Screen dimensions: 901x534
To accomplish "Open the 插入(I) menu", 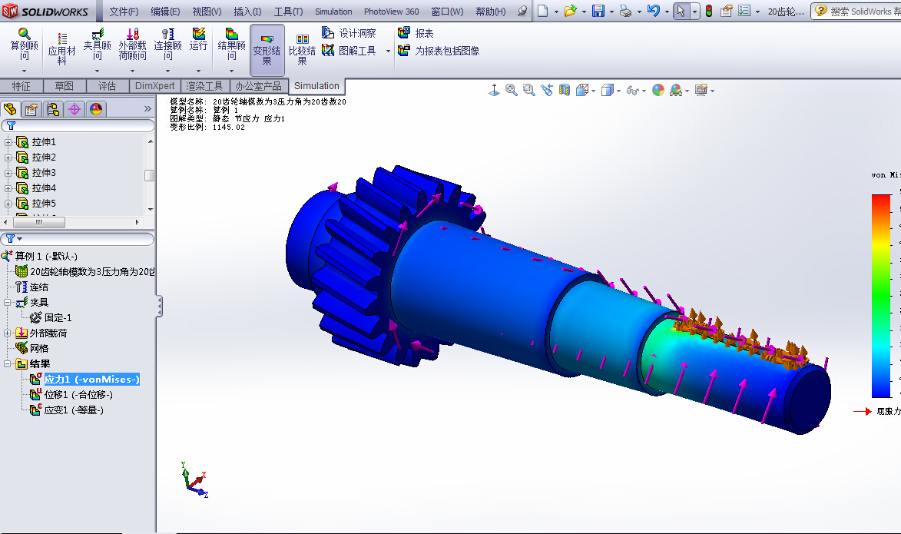I will point(247,12).
